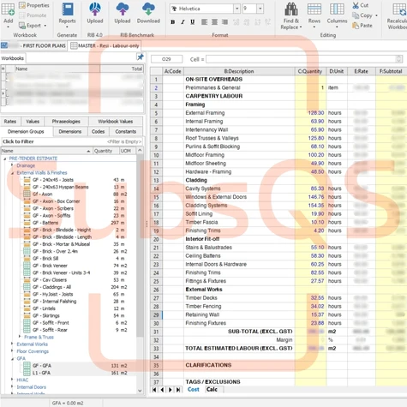407x407 pixels.
Task: Switch to MASTER - Resi - Labour-only tab
Action: coord(105,45)
